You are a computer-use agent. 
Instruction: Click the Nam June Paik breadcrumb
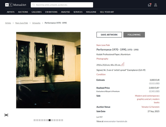pos(22,23)
